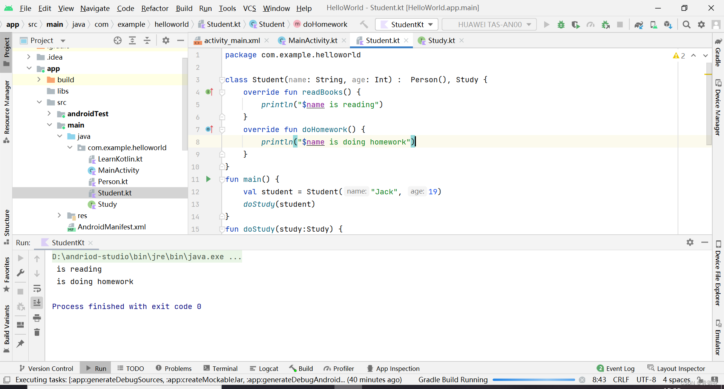Screen dimensions: 724x389
Task: Expand the androidTest folder
Action: tap(49, 114)
